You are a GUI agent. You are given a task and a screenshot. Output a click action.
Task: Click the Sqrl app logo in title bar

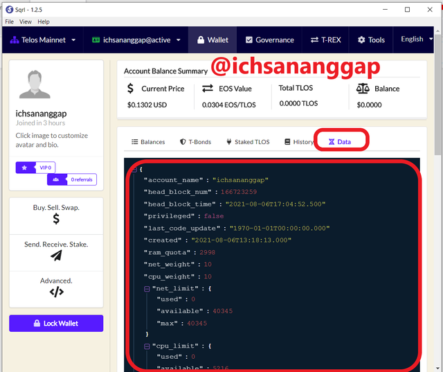pyautogui.click(x=9, y=10)
